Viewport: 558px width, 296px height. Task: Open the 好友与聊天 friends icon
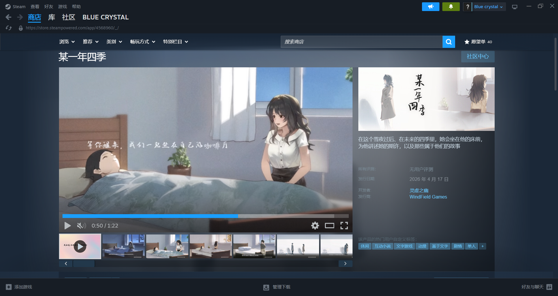[549, 287]
